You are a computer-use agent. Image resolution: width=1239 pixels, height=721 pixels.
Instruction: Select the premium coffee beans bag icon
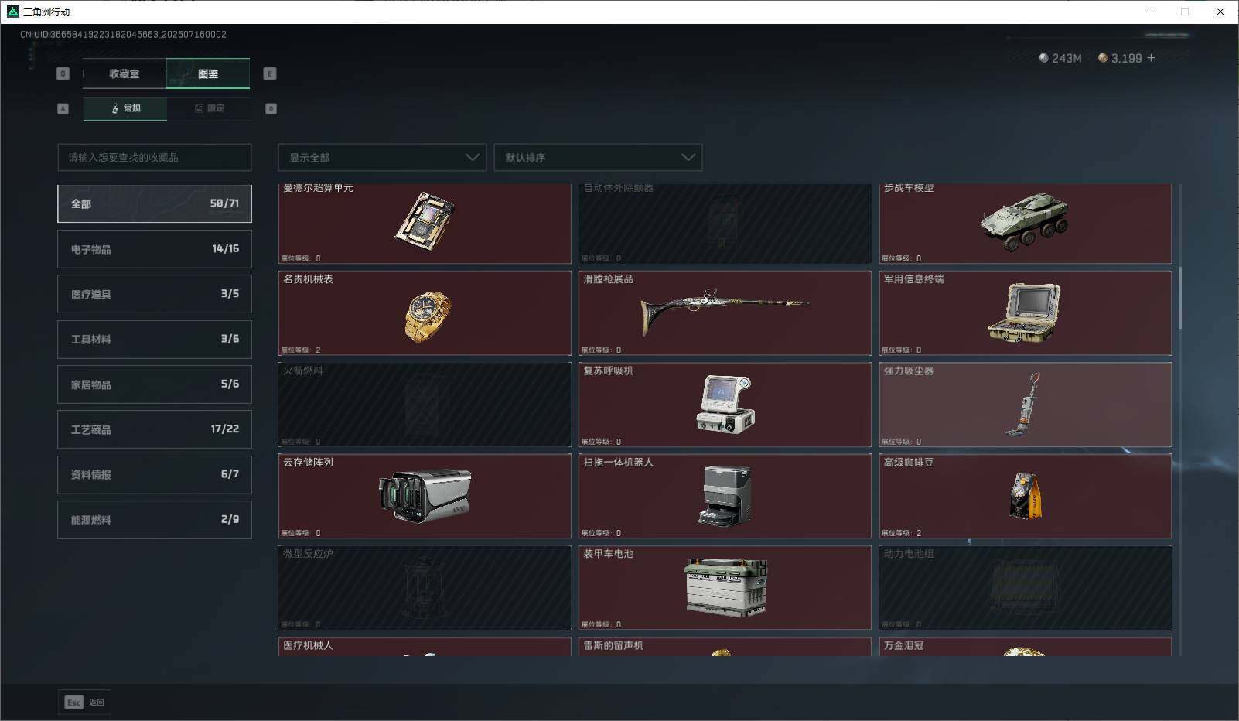(1026, 495)
